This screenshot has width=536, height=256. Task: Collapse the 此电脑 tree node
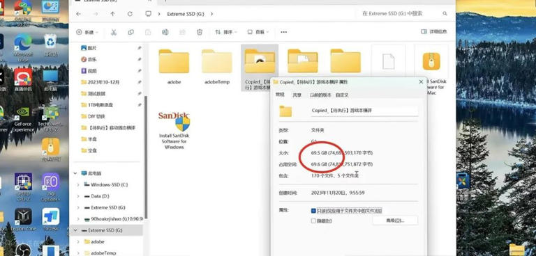tap(75, 173)
